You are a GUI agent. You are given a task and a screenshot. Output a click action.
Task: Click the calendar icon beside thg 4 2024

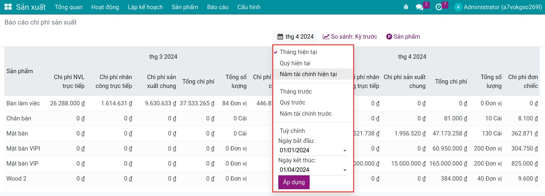pos(280,37)
